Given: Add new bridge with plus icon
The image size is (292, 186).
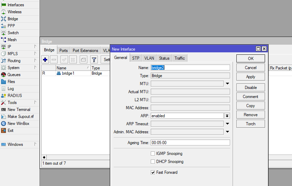Looking at the screenshot, I should point(45,60).
